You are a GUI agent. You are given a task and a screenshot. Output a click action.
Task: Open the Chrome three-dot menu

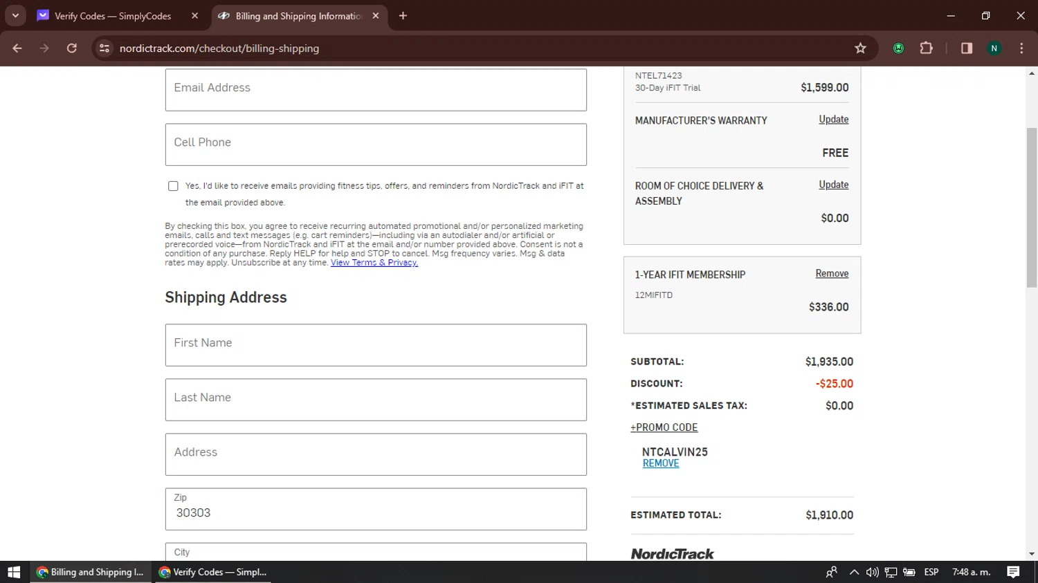click(x=1021, y=48)
